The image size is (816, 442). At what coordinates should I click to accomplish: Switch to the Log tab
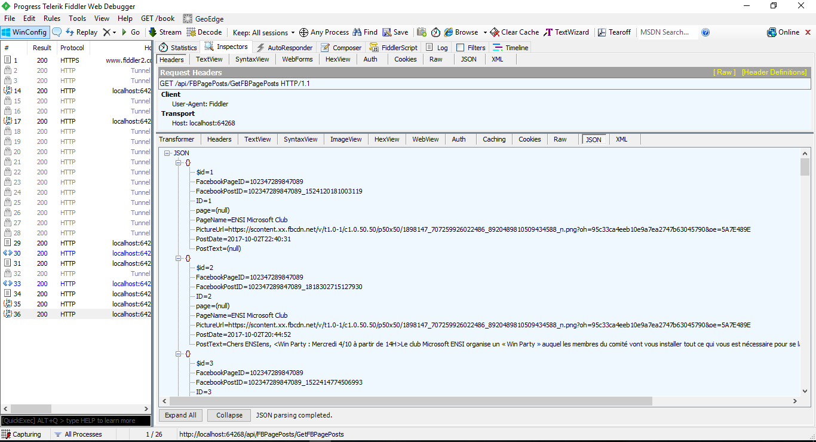point(437,47)
